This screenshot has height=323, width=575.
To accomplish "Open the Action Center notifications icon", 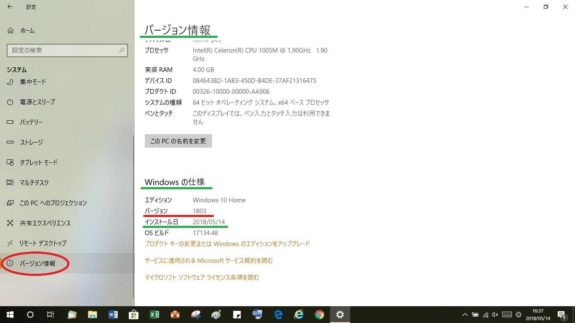I will click(561, 315).
